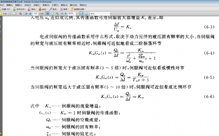Toggle scrolling page display mode

tap(81, 14)
